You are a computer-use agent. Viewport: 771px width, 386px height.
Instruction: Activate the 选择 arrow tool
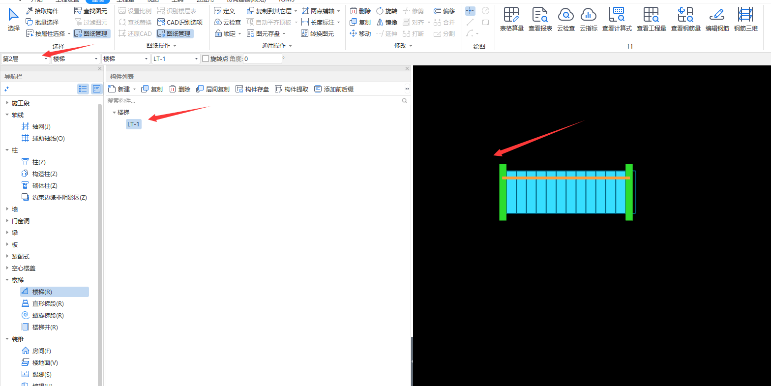click(14, 20)
